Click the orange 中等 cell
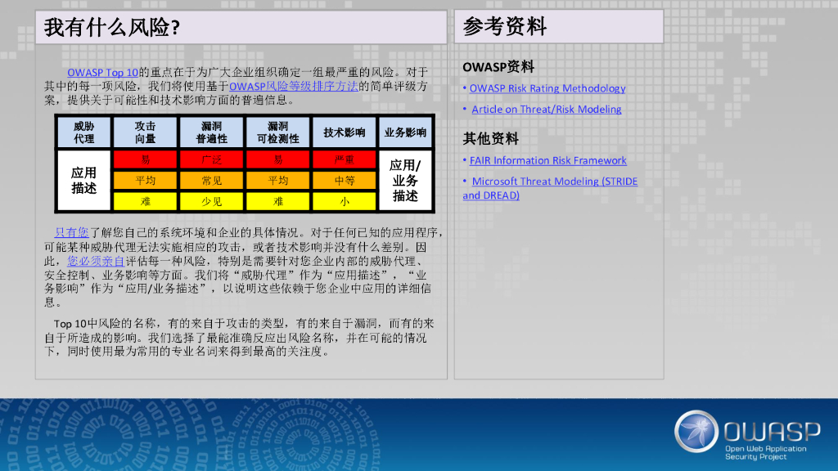838x471 pixels. click(345, 181)
